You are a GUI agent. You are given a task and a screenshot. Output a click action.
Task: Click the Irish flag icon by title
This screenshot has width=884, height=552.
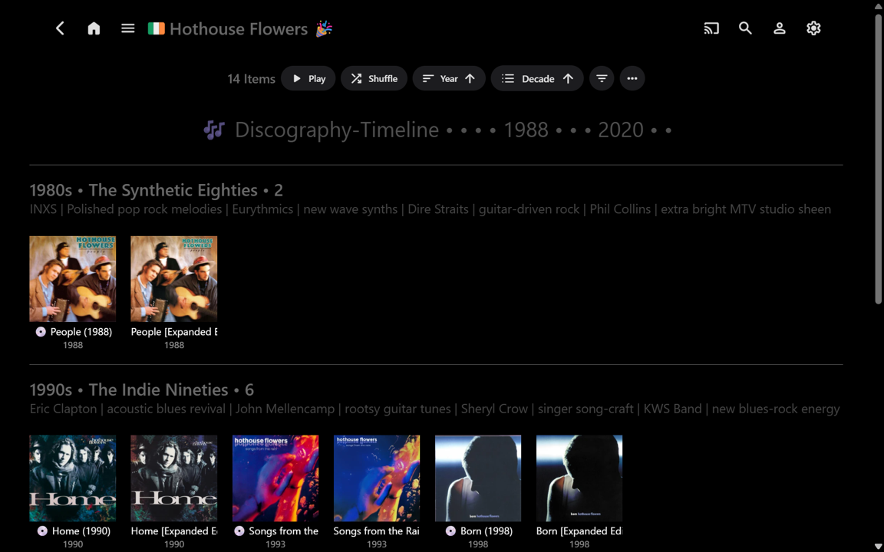point(157,28)
